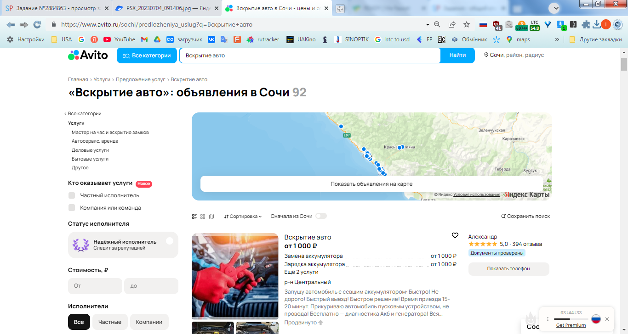Open the VK bookmark icon
The image size is (628, 334).
pos(211,39)
